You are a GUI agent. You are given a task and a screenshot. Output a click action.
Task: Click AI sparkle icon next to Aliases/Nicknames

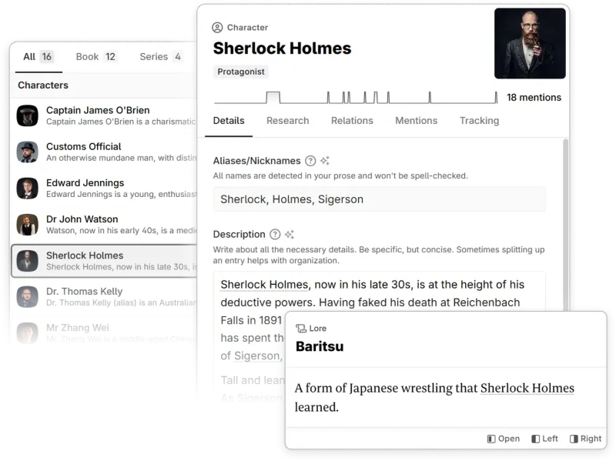coord(325,161)
